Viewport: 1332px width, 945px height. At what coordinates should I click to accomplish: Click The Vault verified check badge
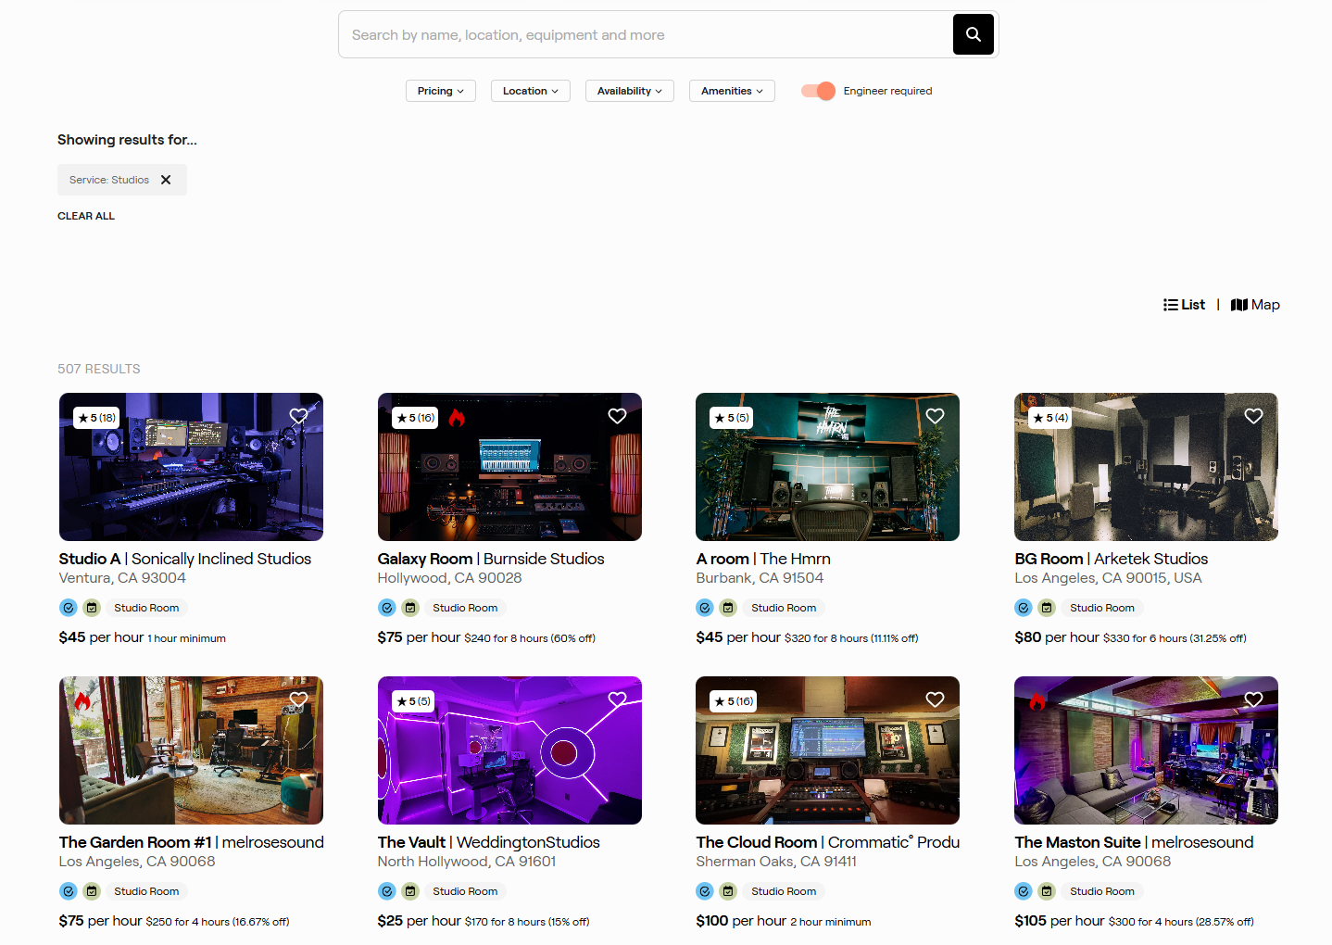[x=387, y=891]
